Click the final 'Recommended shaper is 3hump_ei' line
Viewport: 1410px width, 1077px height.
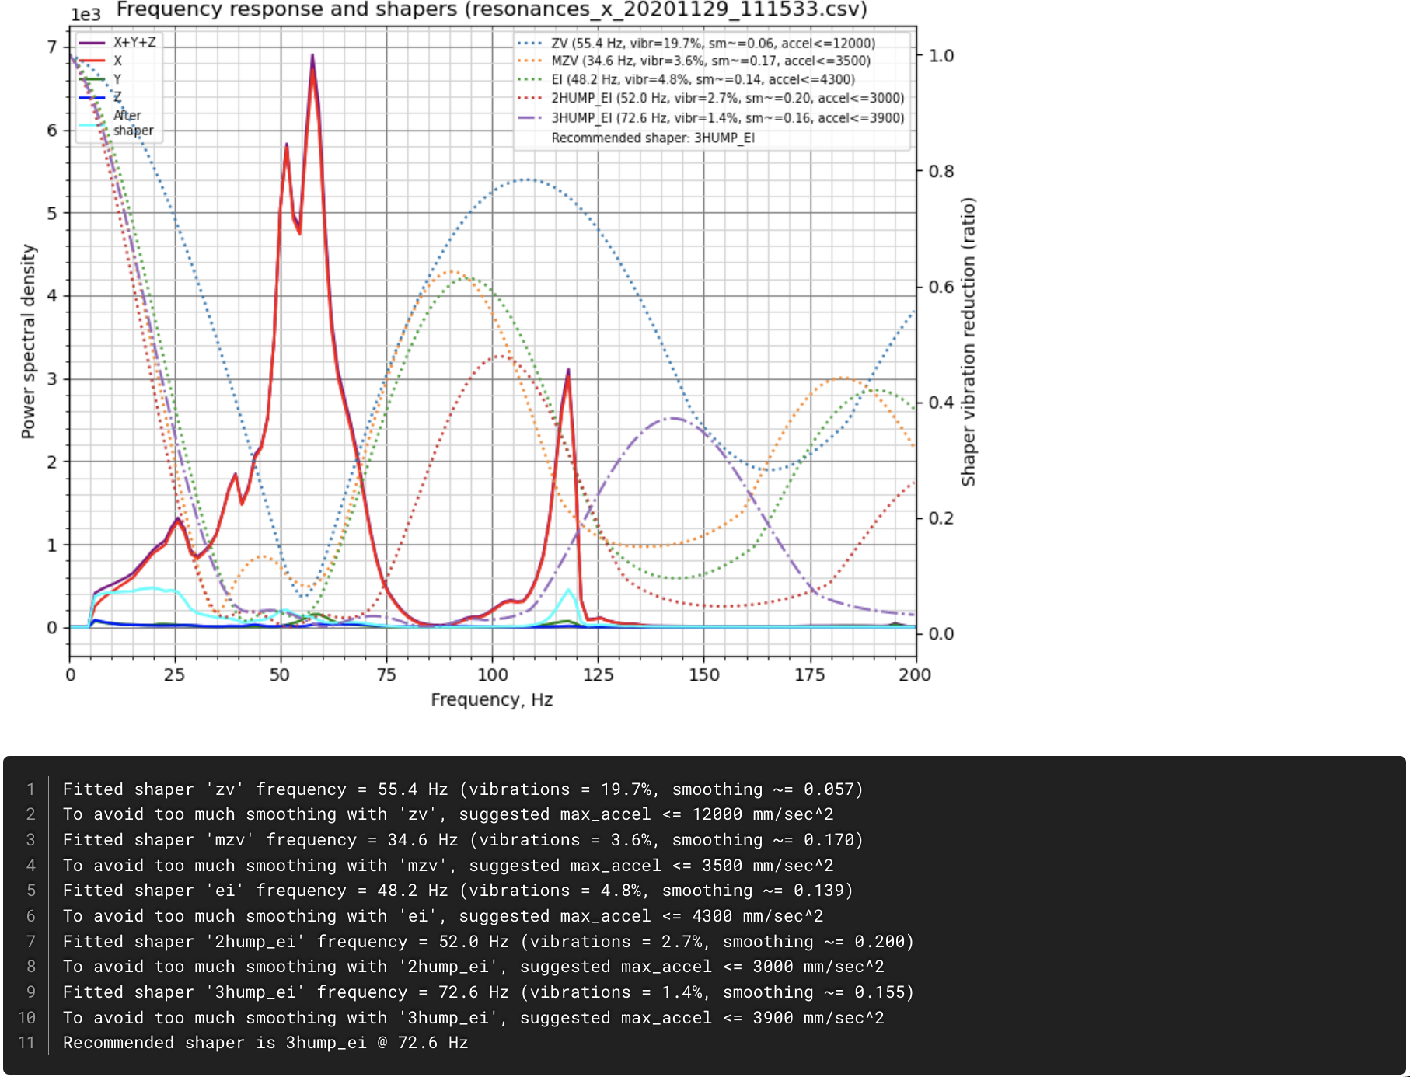[x=265, y=1043]
